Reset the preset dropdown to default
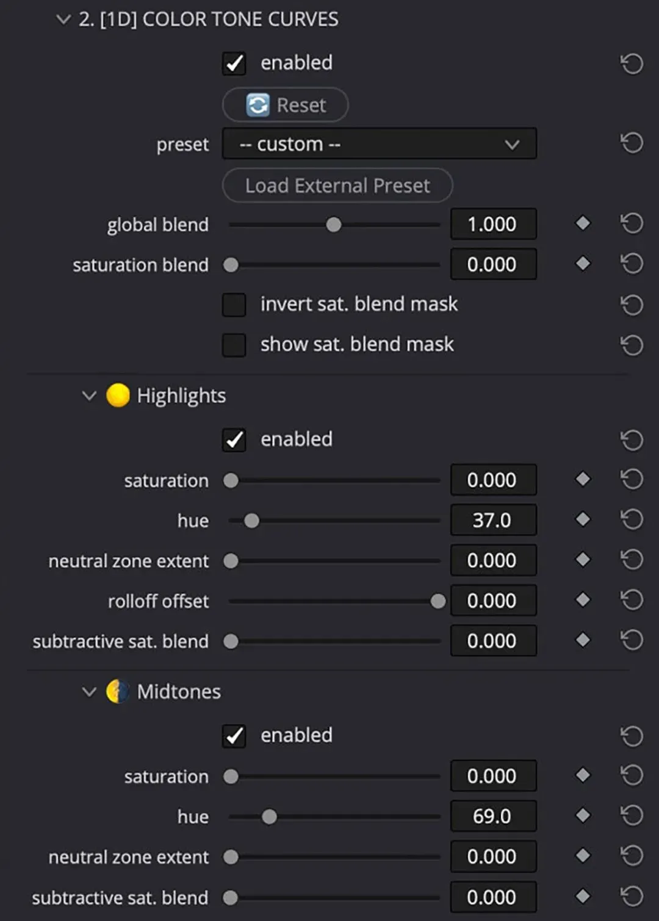Image resolution: width=659 pixels, height=921 pixels. (x=632, y=143)
